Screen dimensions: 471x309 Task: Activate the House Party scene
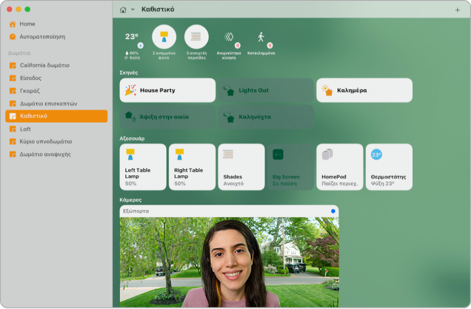(x=167, y=90)
